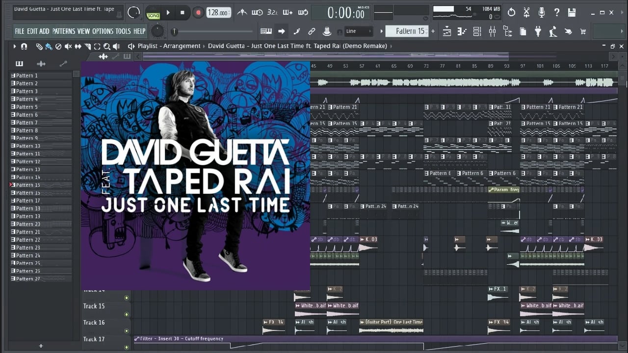Open the audio editor scissors icon

(x=526, y=12)
